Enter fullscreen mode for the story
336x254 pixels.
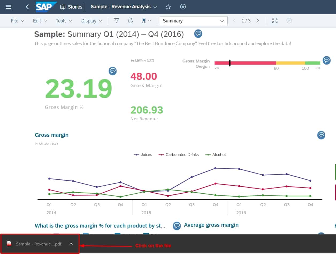[274, 21]
